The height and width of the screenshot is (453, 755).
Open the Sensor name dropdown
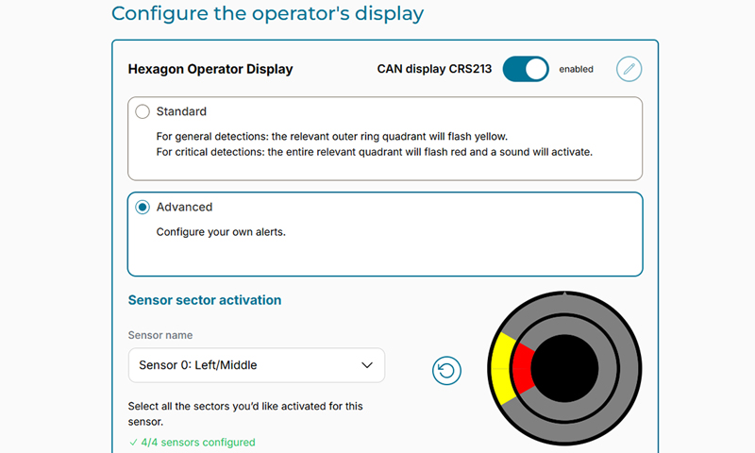click(x=257, y=365)
